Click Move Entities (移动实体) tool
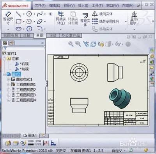The image size is (156, 154). (102, 29)
